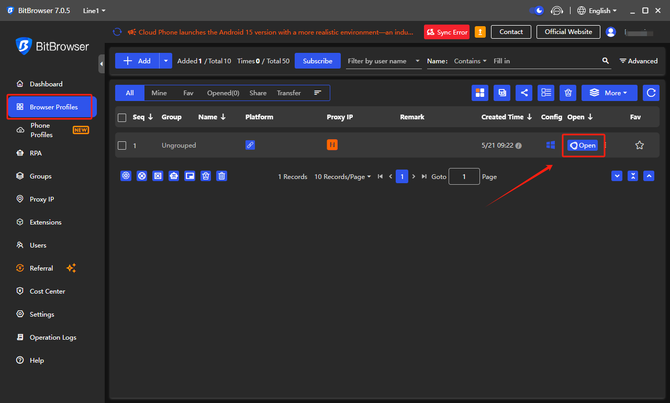Click the Contact button
Screen dimensions: 670x403
click(511, 32)
